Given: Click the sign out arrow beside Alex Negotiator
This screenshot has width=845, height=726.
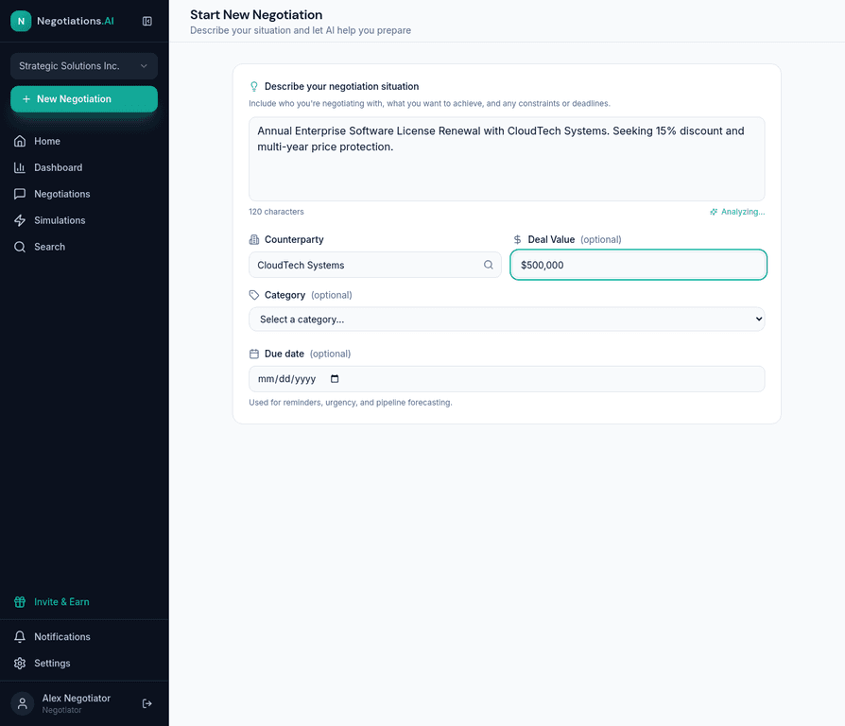Looking at the screenshot, I should (x=147, y=703).
